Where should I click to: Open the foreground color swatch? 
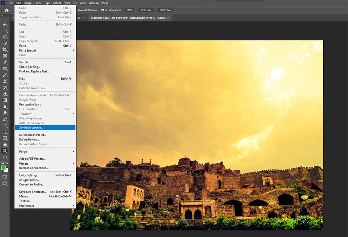point(3,167)
